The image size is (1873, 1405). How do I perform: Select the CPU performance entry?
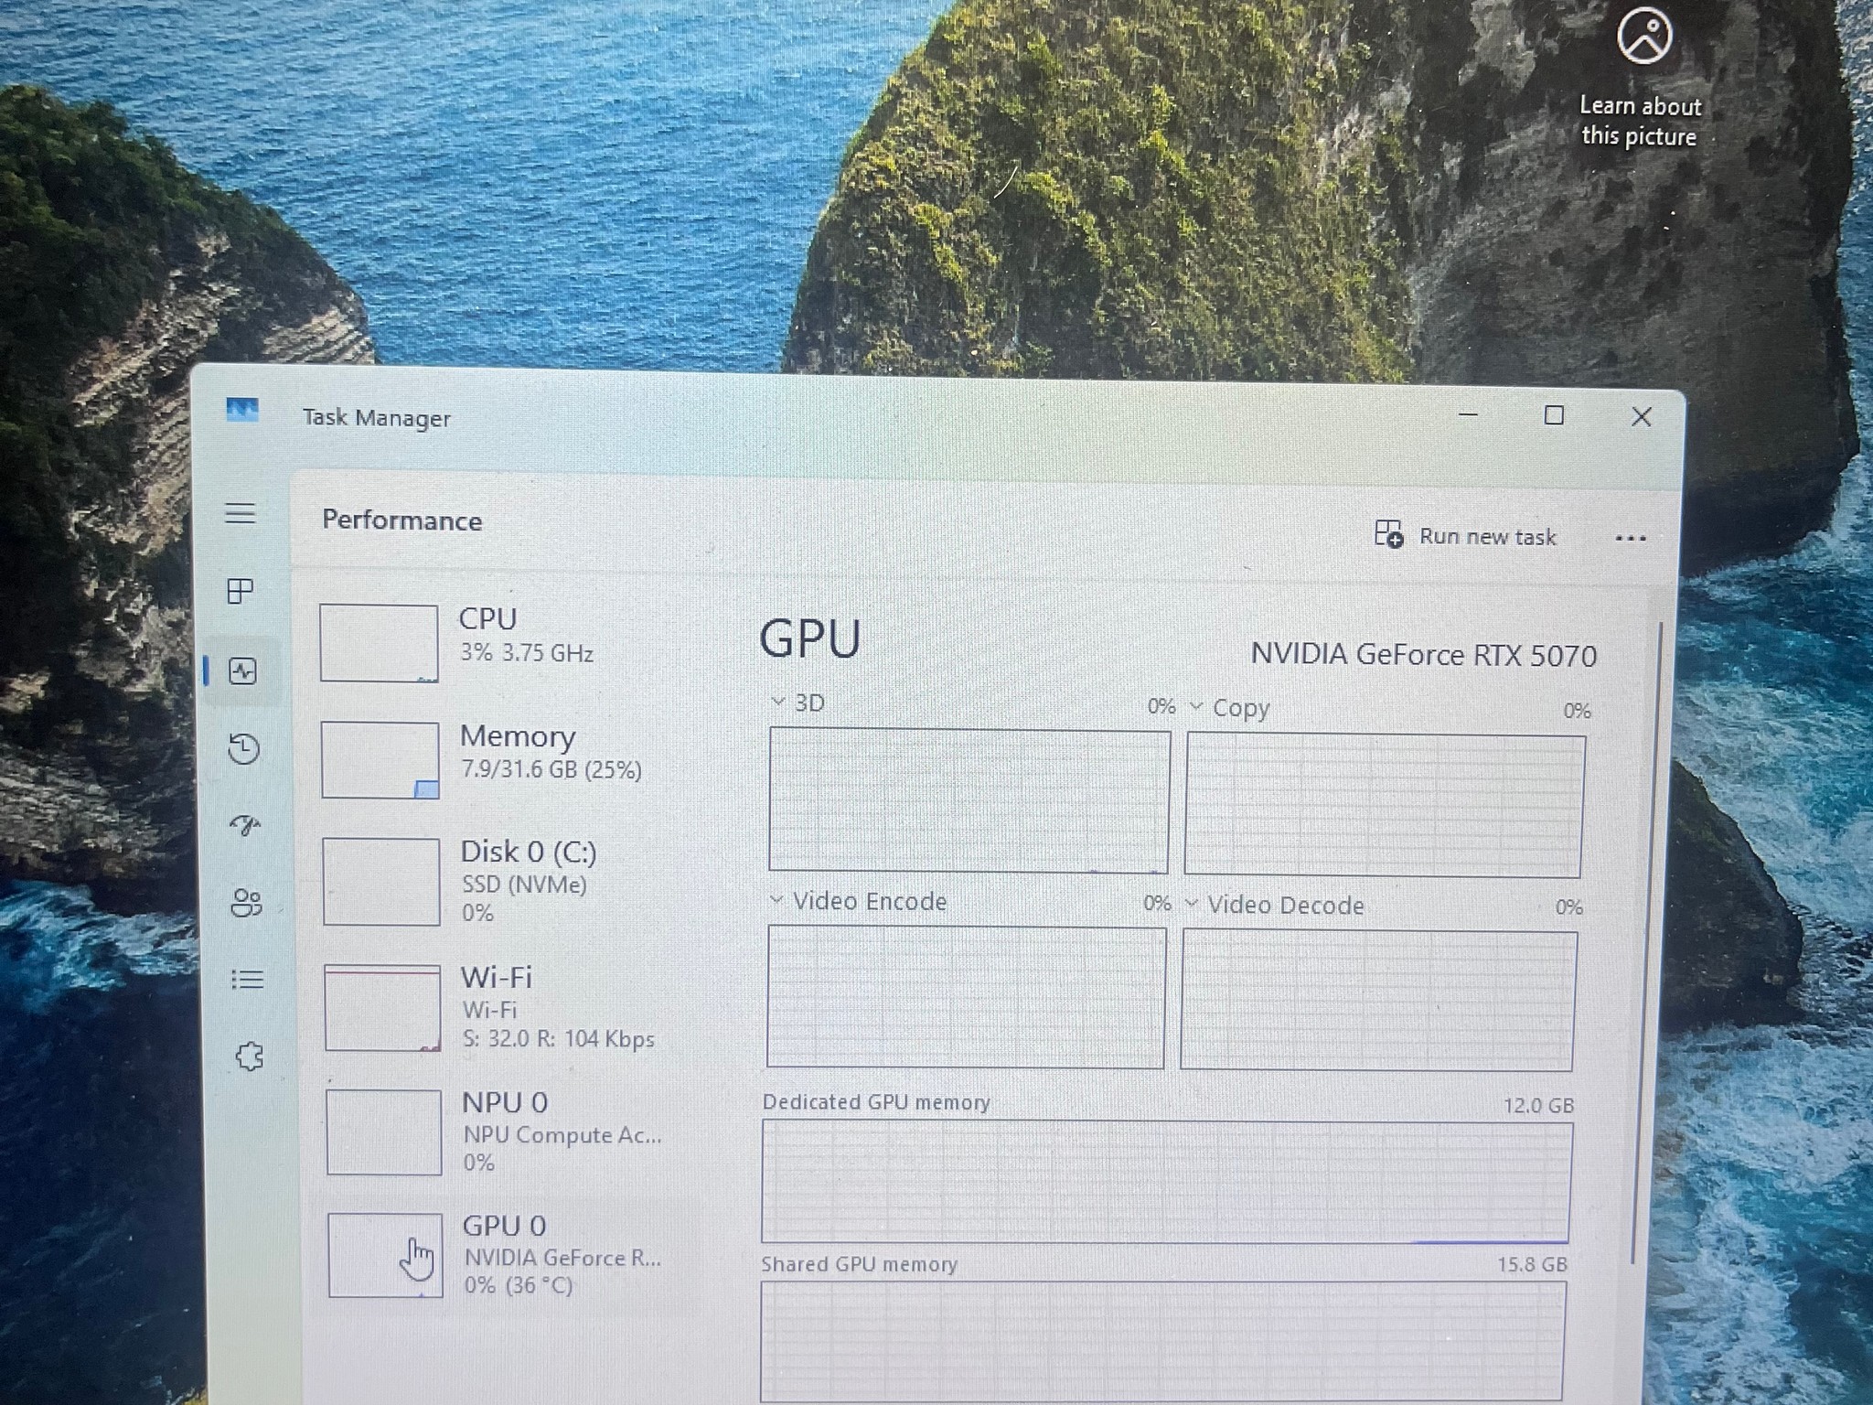click(505, 642)
